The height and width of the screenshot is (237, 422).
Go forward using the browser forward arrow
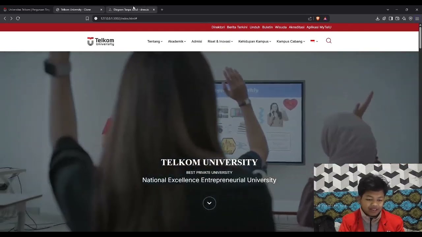click(x=11, y=18)
